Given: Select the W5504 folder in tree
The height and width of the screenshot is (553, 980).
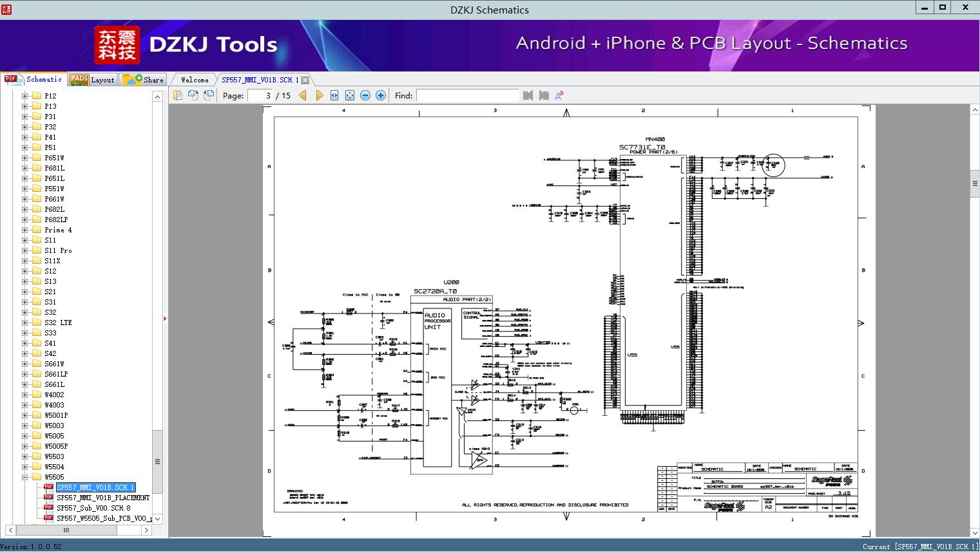Looking at the screenshot, I should click(x=54, y=467).
